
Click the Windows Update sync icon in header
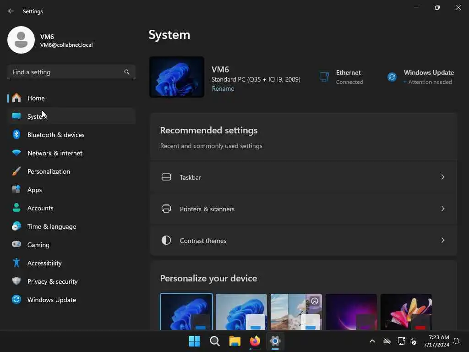392,77
